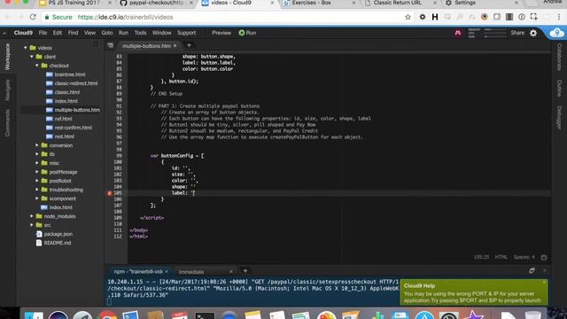Screen dimensions: 567x319
Task: Click the Share button
Action: [517, 33]
